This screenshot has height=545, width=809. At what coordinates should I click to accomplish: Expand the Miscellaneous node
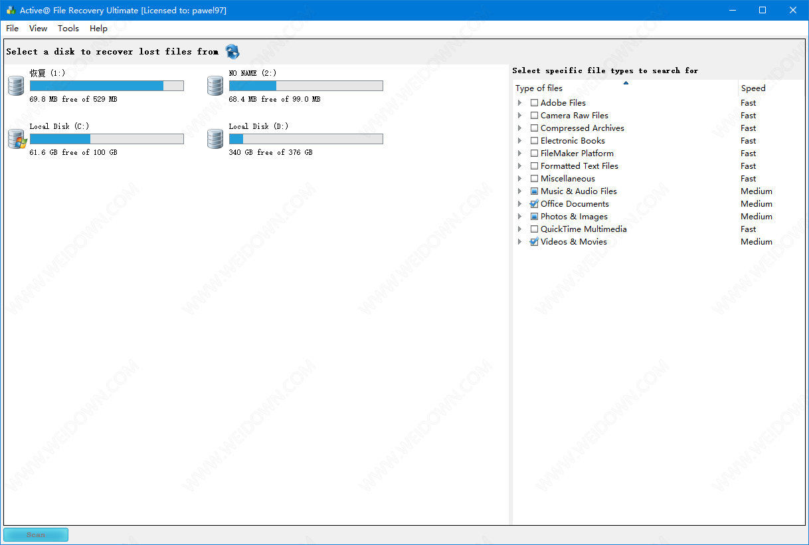(x=520, y=179)
